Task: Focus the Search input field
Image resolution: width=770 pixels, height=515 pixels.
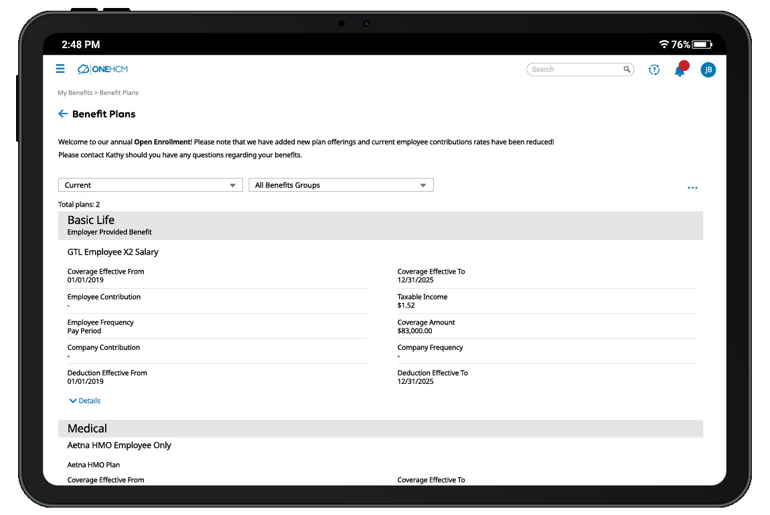Action: (x=574, y=70)
